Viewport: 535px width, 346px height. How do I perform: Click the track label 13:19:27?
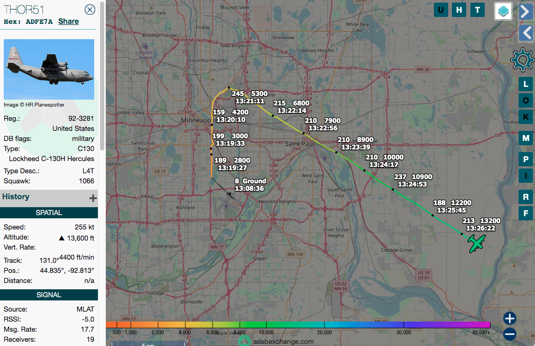tap(232, 168)
